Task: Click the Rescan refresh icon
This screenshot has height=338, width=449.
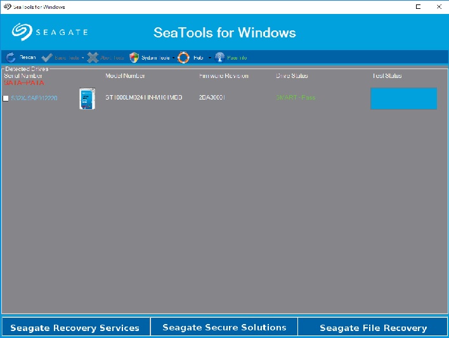Action: [x=11, y=58]
